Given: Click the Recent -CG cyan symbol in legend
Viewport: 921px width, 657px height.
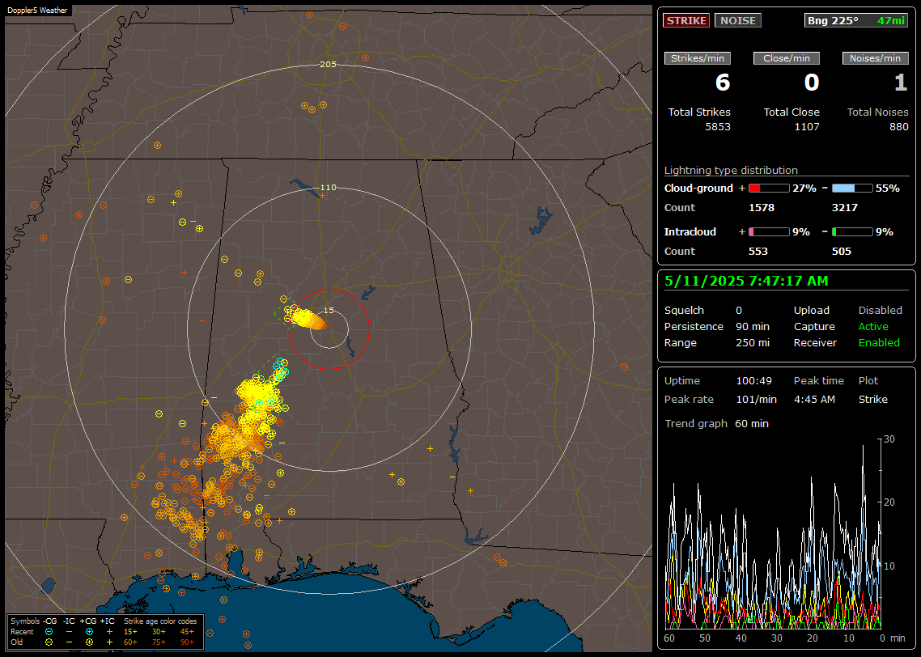Looking at the screenshot, I should pos(49,632).
